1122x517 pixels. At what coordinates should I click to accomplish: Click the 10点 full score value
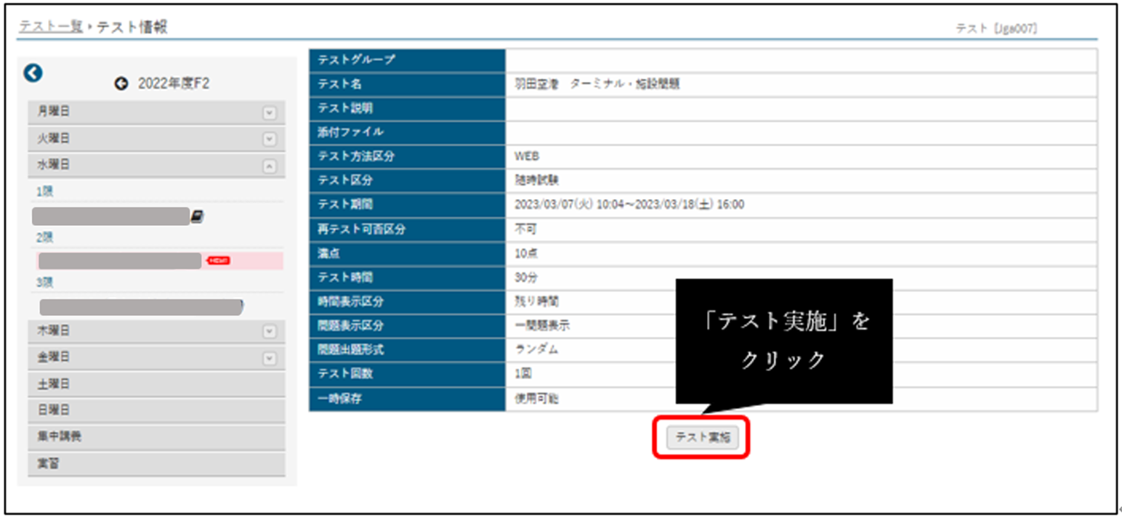pyautogui.click(x=525, y=253)
